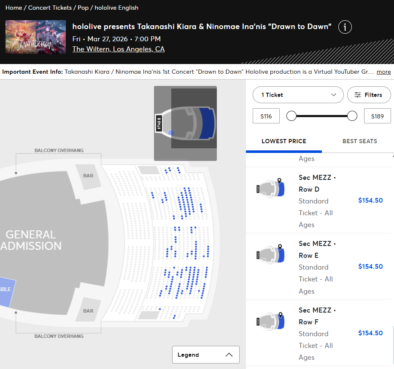Expand the Legend panel
This screenshot has height=369, width=394.
pos(205,355)
